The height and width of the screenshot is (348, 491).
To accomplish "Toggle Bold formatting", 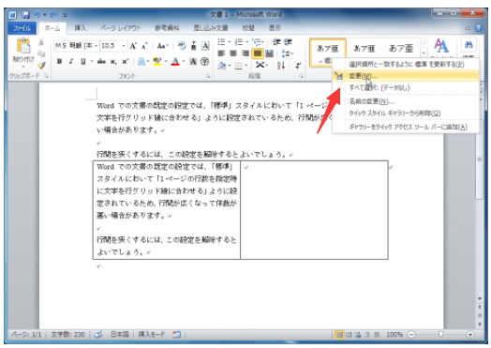I will pyautogui.click(x=59, y=62).
